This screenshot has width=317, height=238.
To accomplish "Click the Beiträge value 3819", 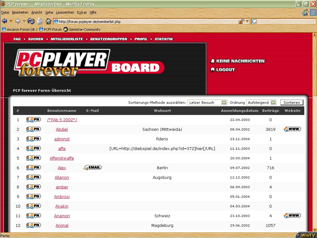I will [x=271, y=129].
